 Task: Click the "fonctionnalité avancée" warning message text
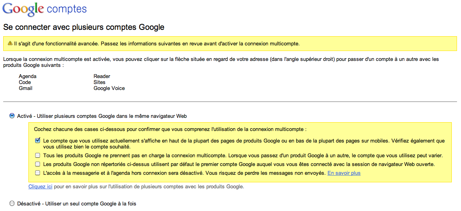click(156, 43)
